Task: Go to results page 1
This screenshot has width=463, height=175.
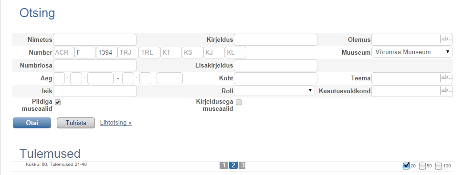Action: pyautogui.click(x=224, y=165)
